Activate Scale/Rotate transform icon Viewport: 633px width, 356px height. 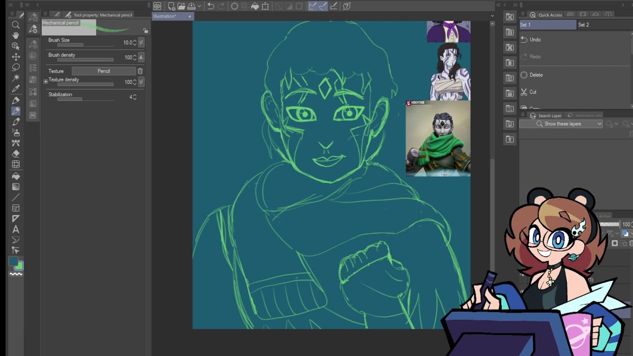click(266, 6)
